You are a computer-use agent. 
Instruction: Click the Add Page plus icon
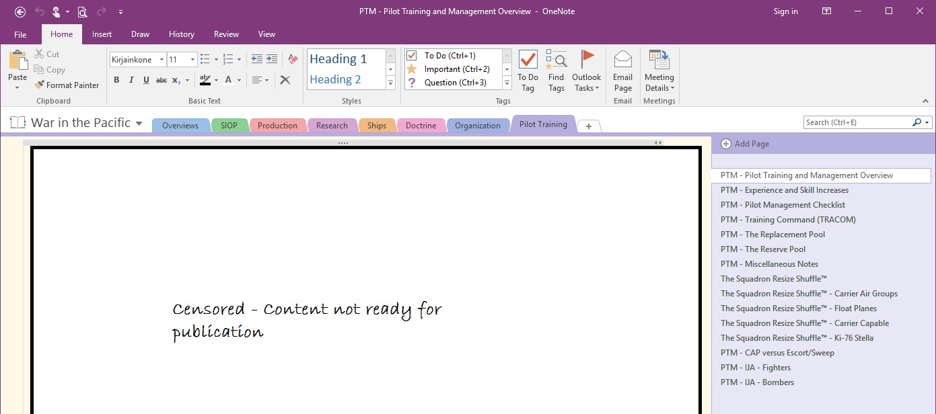[x=726, y=144]
